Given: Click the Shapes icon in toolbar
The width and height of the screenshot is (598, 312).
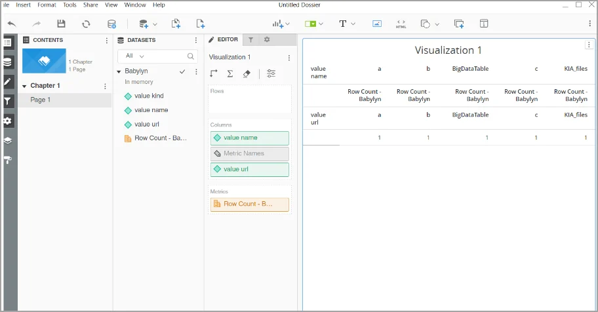Looking at the screenshot, I should coord(426,24).
